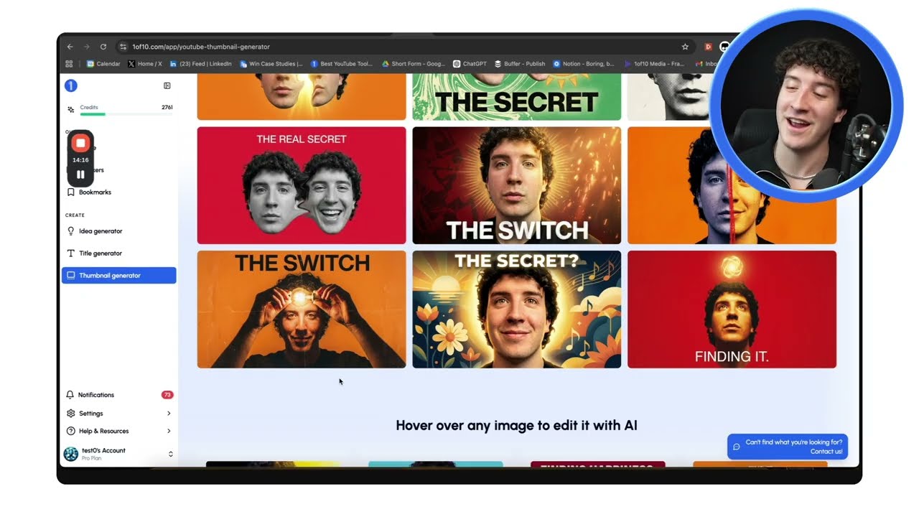
Task: Click the Settings gear icon
Action: click(70, 414)
